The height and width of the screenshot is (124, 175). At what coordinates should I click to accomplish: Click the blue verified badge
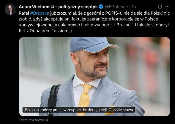tap(101, 7)
